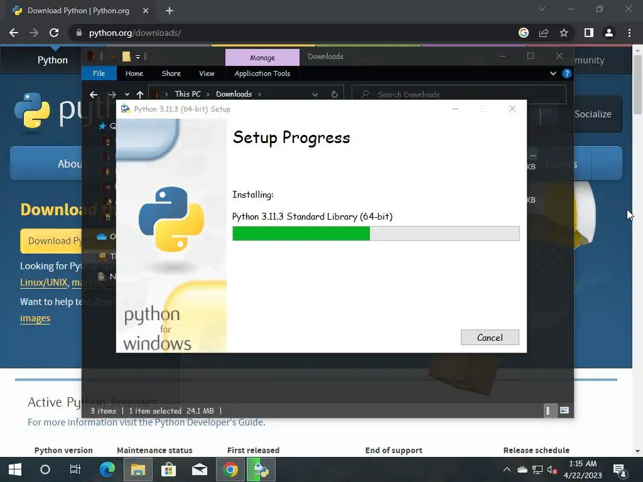The width and height of the screenshot is (643, 482).
Task: Open File Explorer from taskbar
Action: (x=138, y=469)
